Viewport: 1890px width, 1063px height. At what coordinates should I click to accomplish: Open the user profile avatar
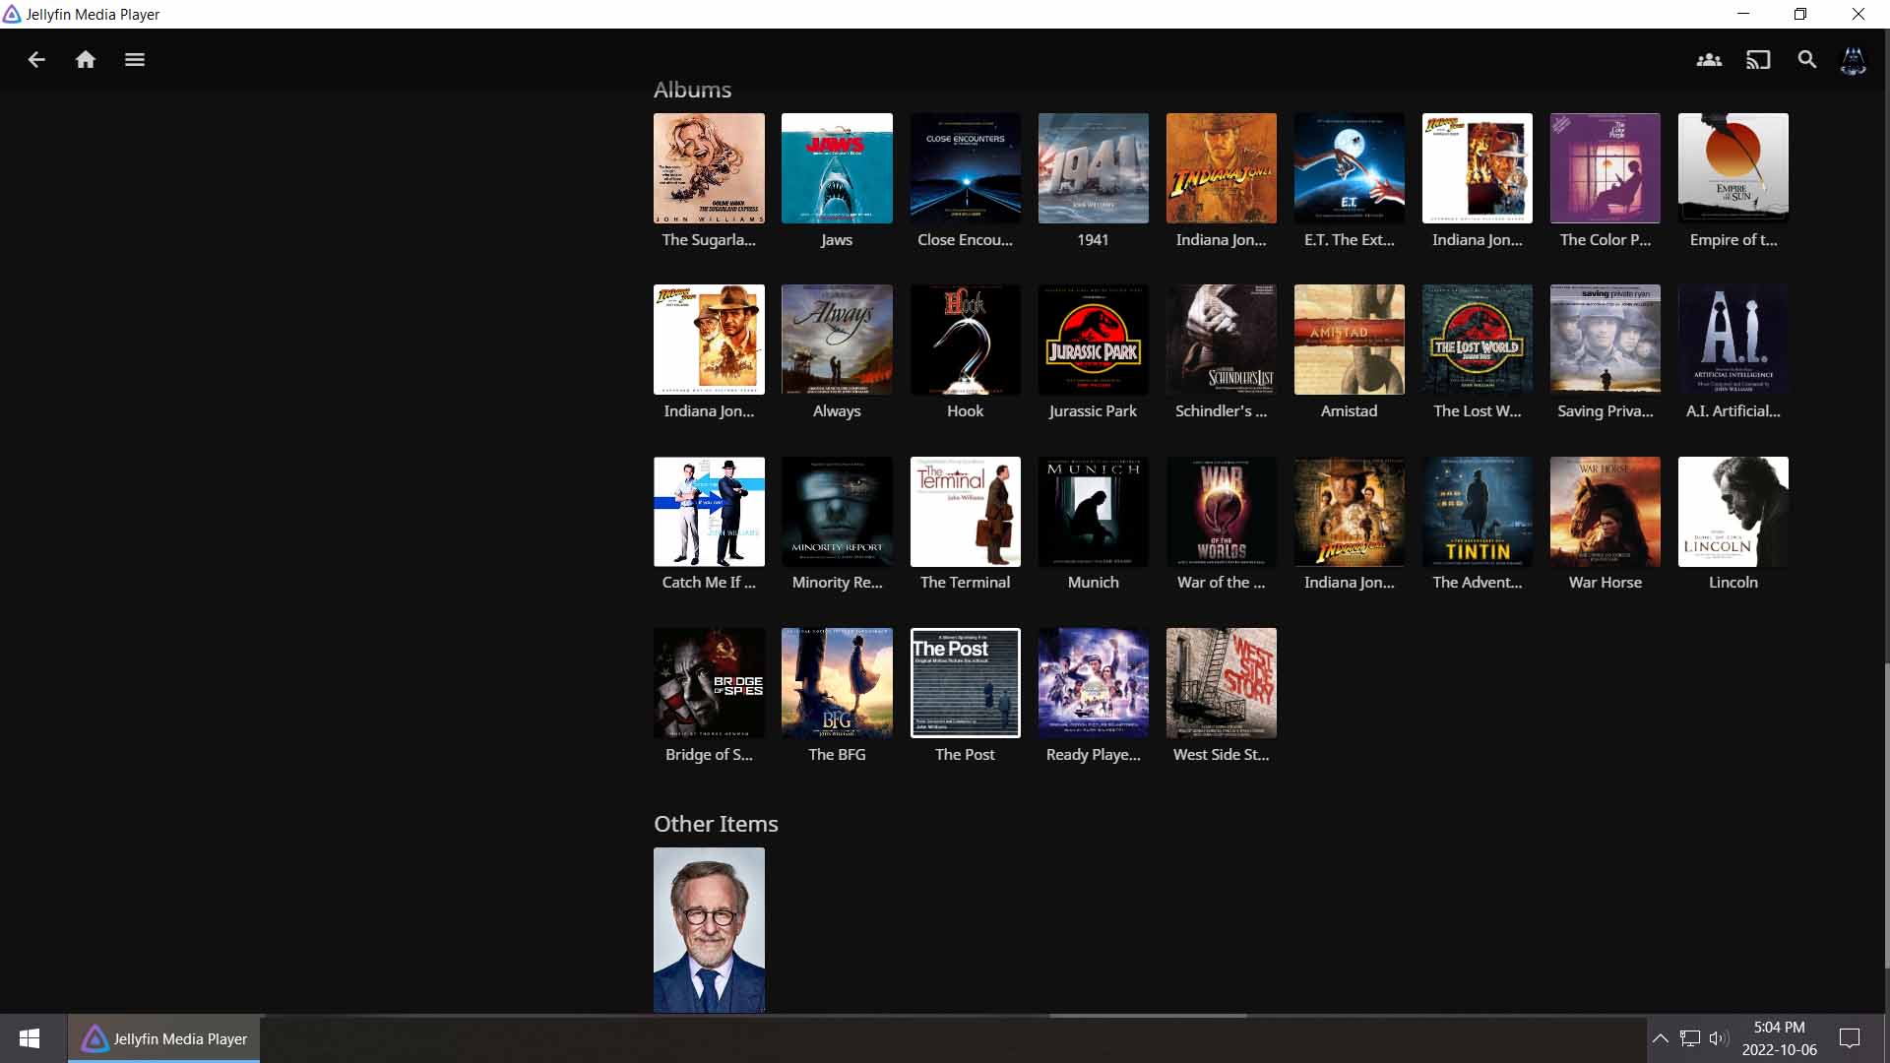click(1854, 60)
